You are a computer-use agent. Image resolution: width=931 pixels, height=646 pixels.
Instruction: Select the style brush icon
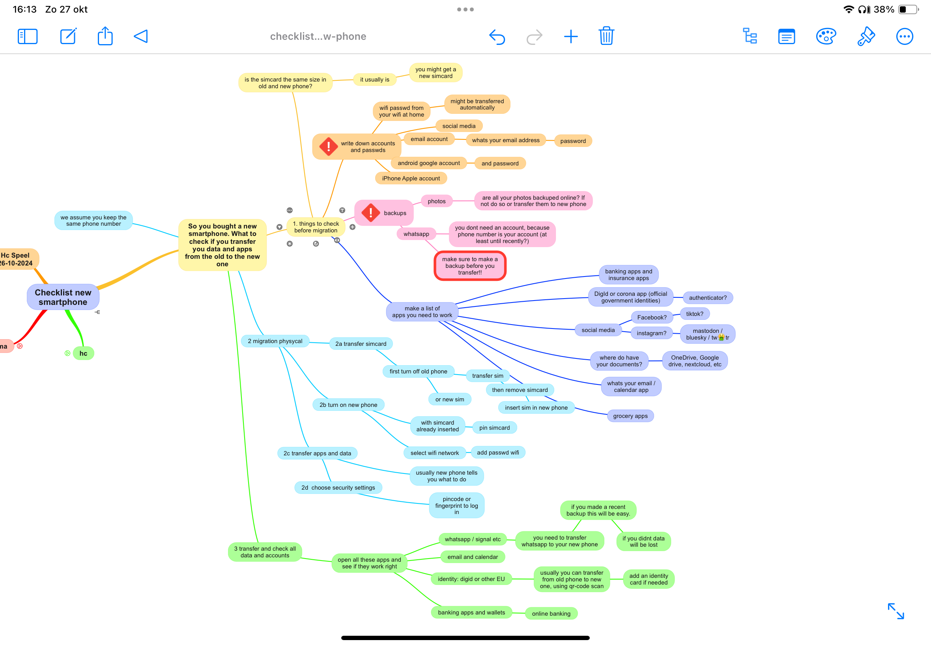click(x=866, y=36)
